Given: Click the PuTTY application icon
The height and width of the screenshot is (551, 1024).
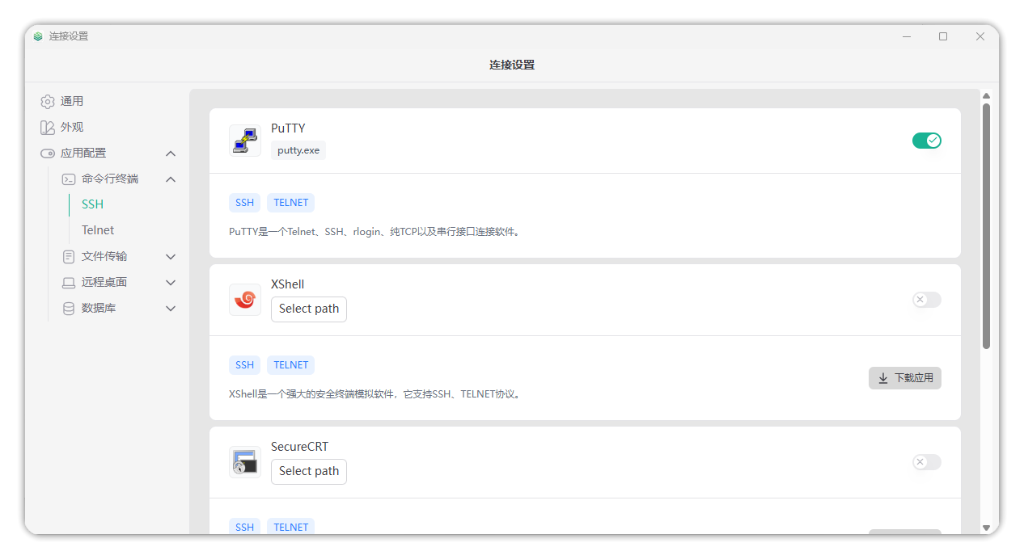Looking at the screenshot, I should 244,141.
